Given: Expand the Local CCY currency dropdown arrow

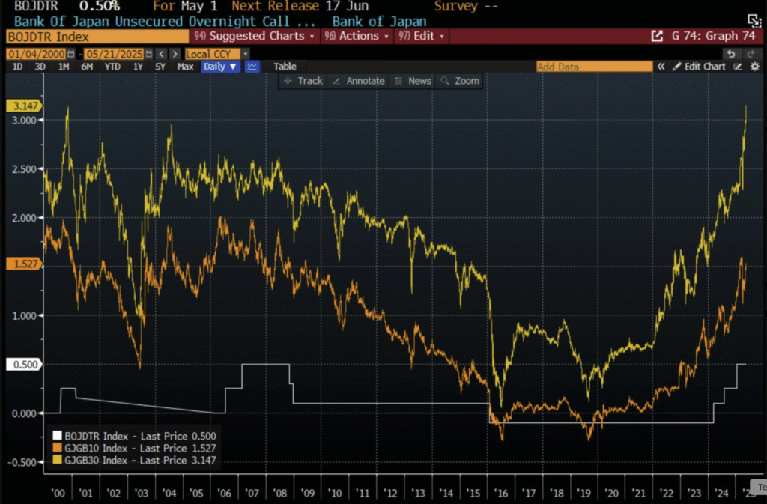Looking at the screenshot, I should (x=245, y=54).
